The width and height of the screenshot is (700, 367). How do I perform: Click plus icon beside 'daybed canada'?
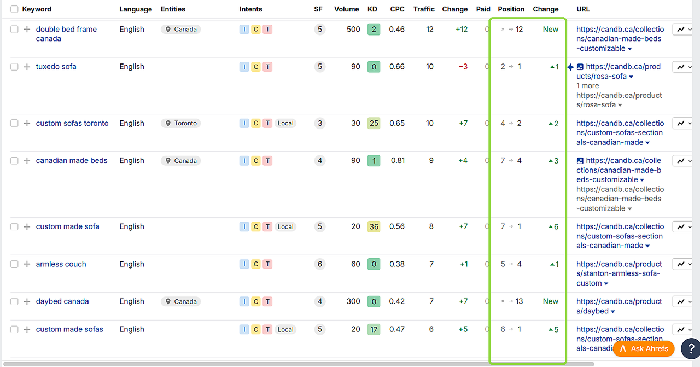27,302
